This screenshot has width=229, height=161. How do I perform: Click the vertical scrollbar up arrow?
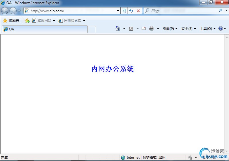click(227, 37)
